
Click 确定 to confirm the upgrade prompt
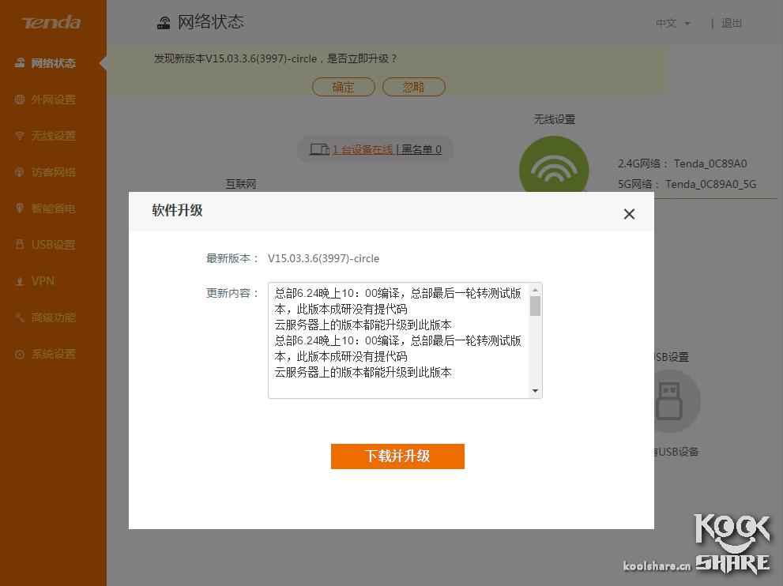point(343,87)
